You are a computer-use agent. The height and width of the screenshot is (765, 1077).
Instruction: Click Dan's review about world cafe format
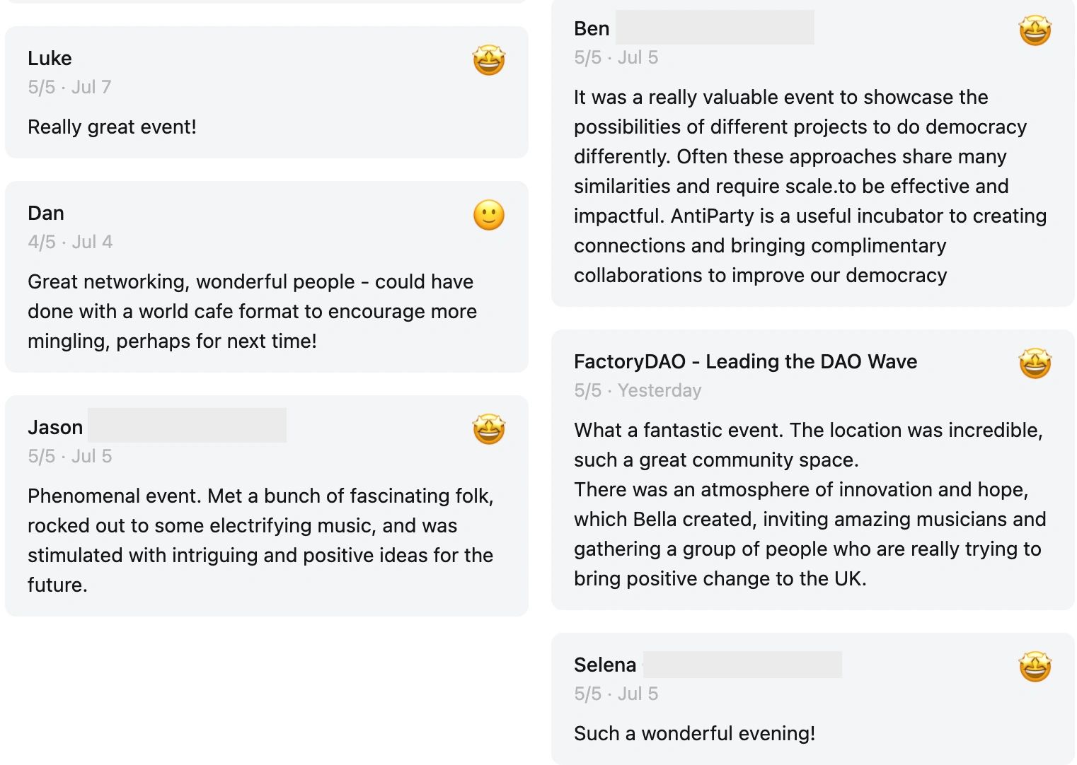click(252, 311)
